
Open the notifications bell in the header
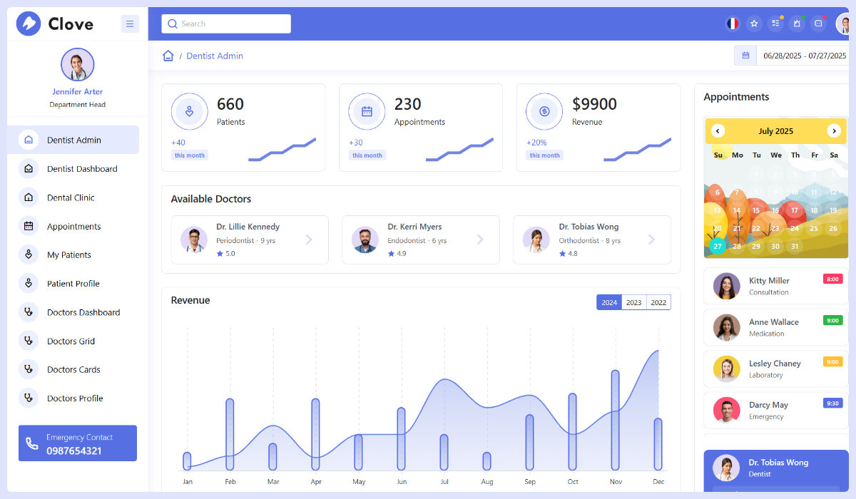pos(797,24)
